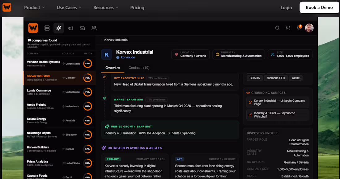The image size is (340, 179).
Task: Switch to the Contacts (10) tab
Action: tap(139, 68)
